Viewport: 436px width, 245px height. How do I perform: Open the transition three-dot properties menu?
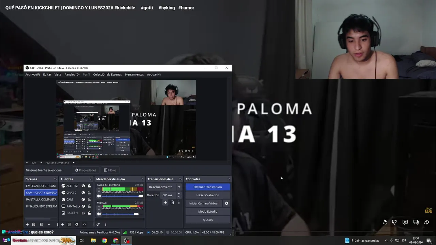click(179, 202)
